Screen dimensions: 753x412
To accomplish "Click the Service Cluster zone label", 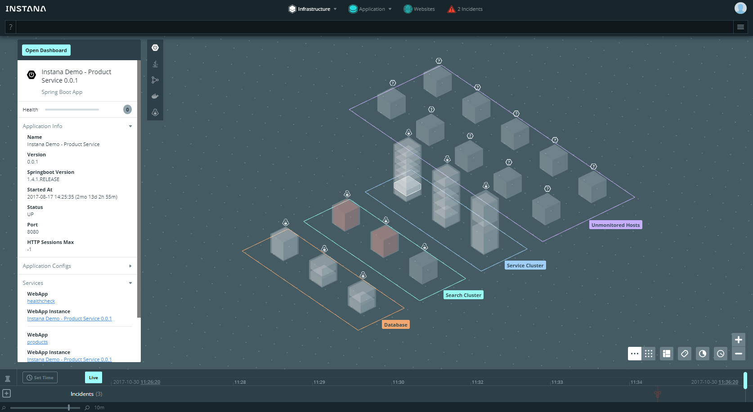I will pos(525,266).
